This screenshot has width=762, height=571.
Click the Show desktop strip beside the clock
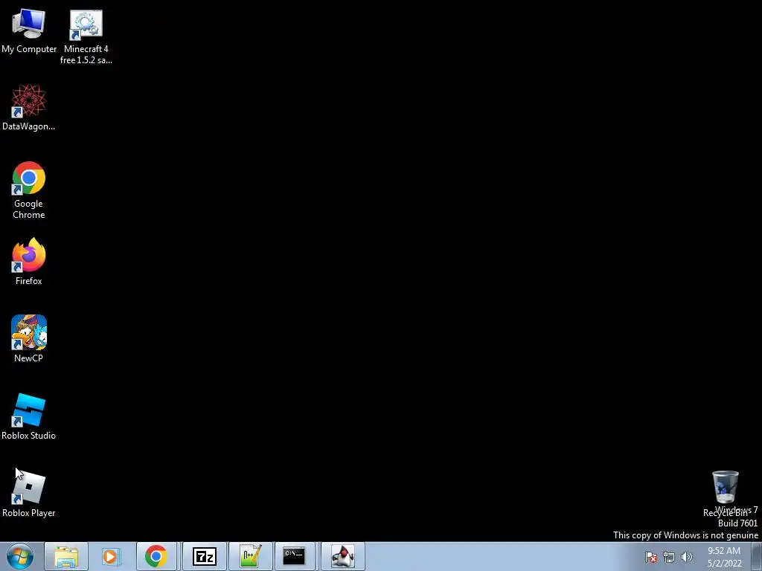(757, 556)
